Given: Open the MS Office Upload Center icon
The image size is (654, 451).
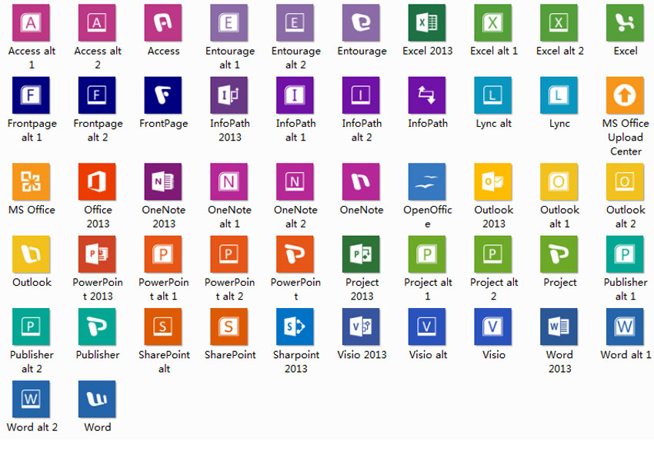Looking at the screenshot, I should tap(625, 95).
